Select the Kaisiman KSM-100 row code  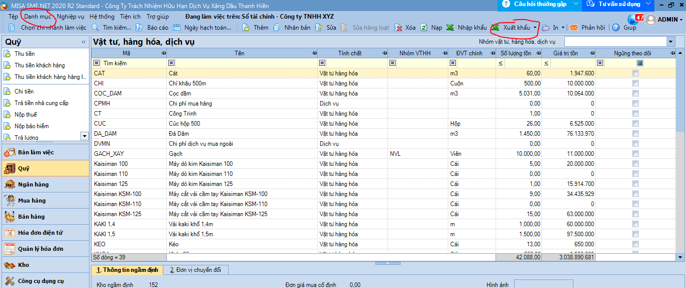pos(118,194)
